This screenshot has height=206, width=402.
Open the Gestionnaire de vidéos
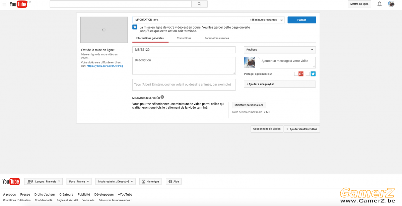click(267, 129)
